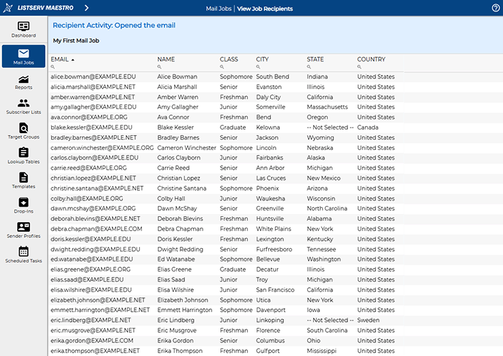Screen dimensions: 503x356
Task: Click the LISTSERV Maestro logo
Action: [x=40, y=8]
